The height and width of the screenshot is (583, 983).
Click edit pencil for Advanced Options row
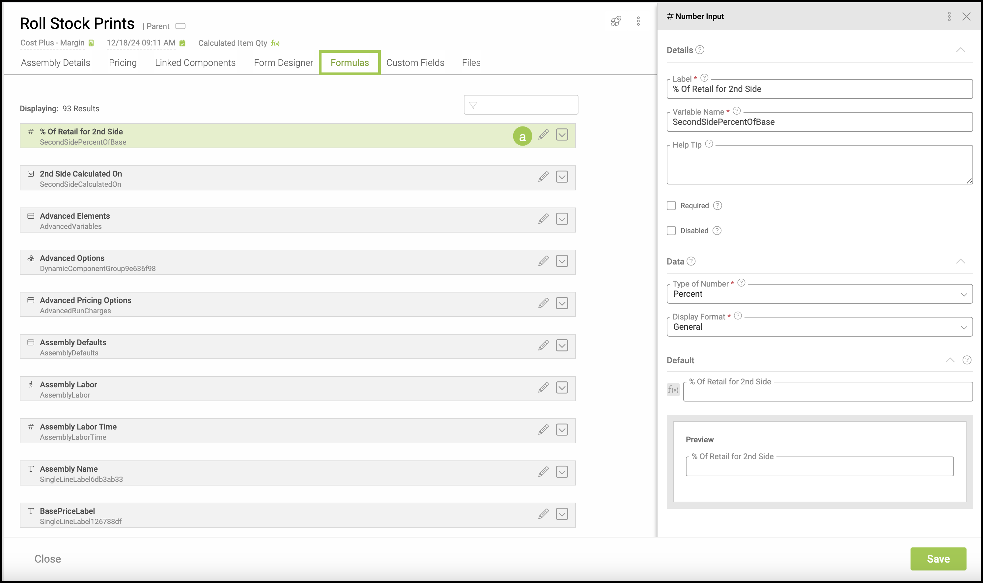click(x=543, y=261)
